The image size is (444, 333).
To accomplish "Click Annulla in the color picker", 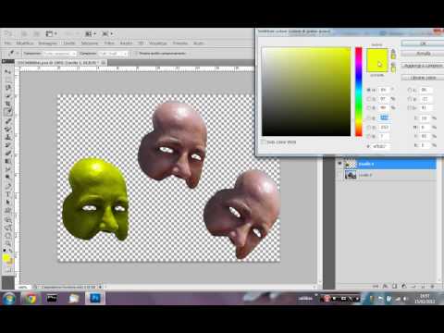I will [x=423, y=54].
